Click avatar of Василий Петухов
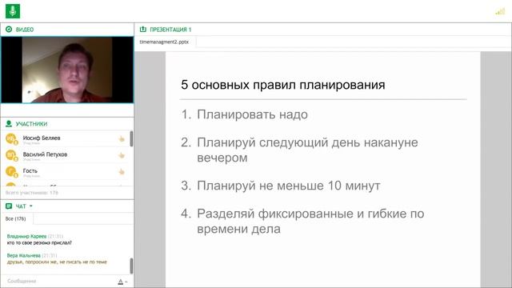This screenshot has width=512, height=288. point(11,155)
